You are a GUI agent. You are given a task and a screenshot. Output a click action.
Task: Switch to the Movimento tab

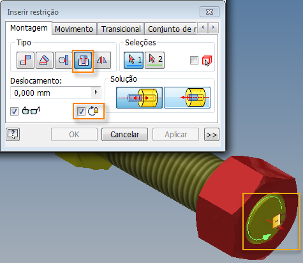(74, 29)
